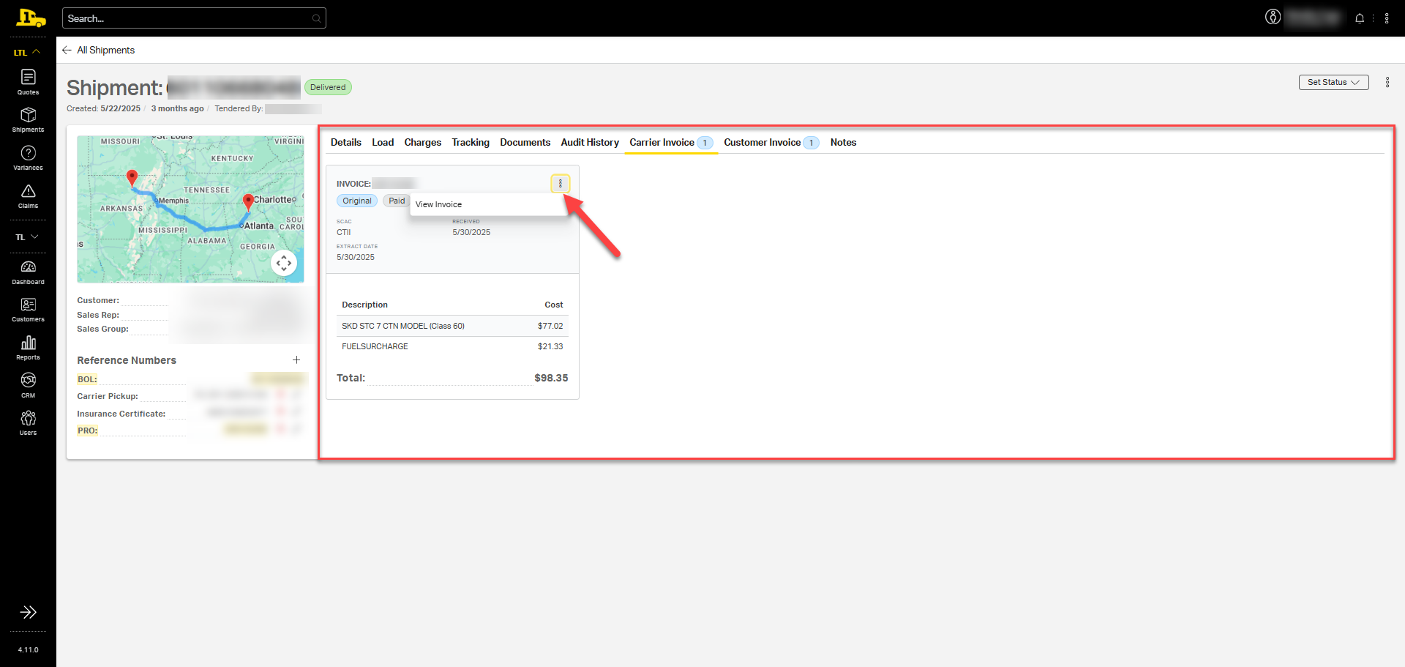Switch to the Audit History tab
1405x667 pixels.
[x=590, y=142]
